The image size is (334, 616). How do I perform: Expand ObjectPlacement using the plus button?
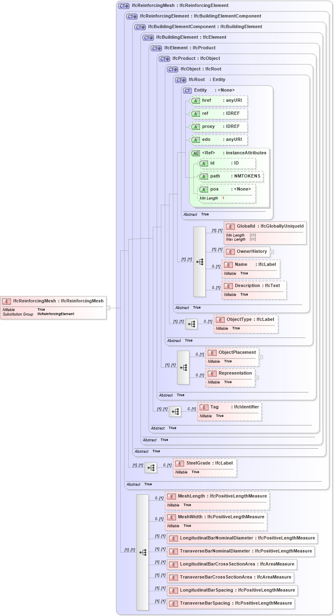(x=261, y=357)
